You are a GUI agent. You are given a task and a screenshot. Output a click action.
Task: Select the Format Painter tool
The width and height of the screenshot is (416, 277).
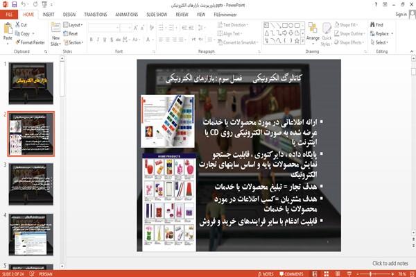(x=30, y=42)
